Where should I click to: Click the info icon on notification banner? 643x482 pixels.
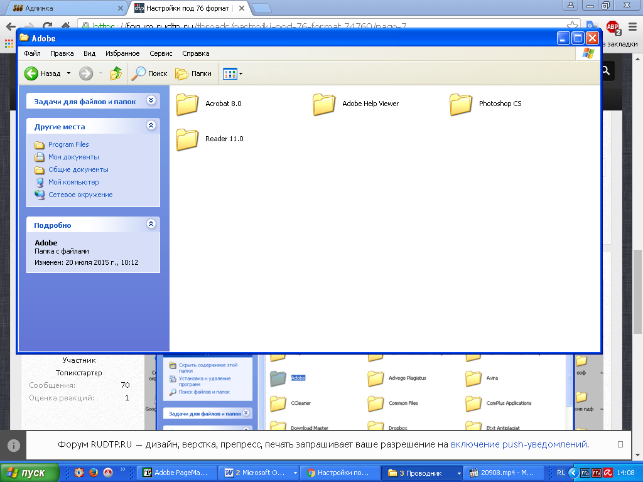point(14,445)
